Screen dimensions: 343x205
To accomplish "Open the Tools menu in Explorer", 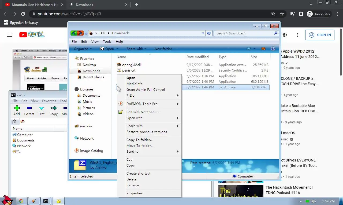I will pos(107,41).
